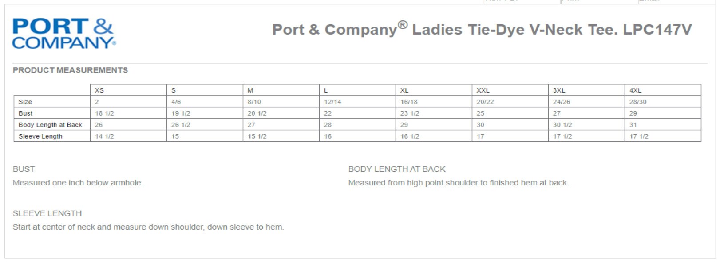
Task: Click the PRODUCT MEASUREMENTS heading
Action: (70, 70)
